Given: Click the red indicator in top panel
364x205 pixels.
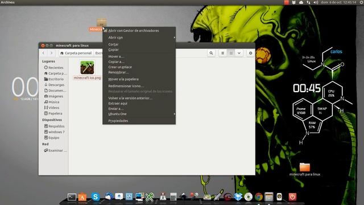Looking at the screenshot, I should 287,2.
